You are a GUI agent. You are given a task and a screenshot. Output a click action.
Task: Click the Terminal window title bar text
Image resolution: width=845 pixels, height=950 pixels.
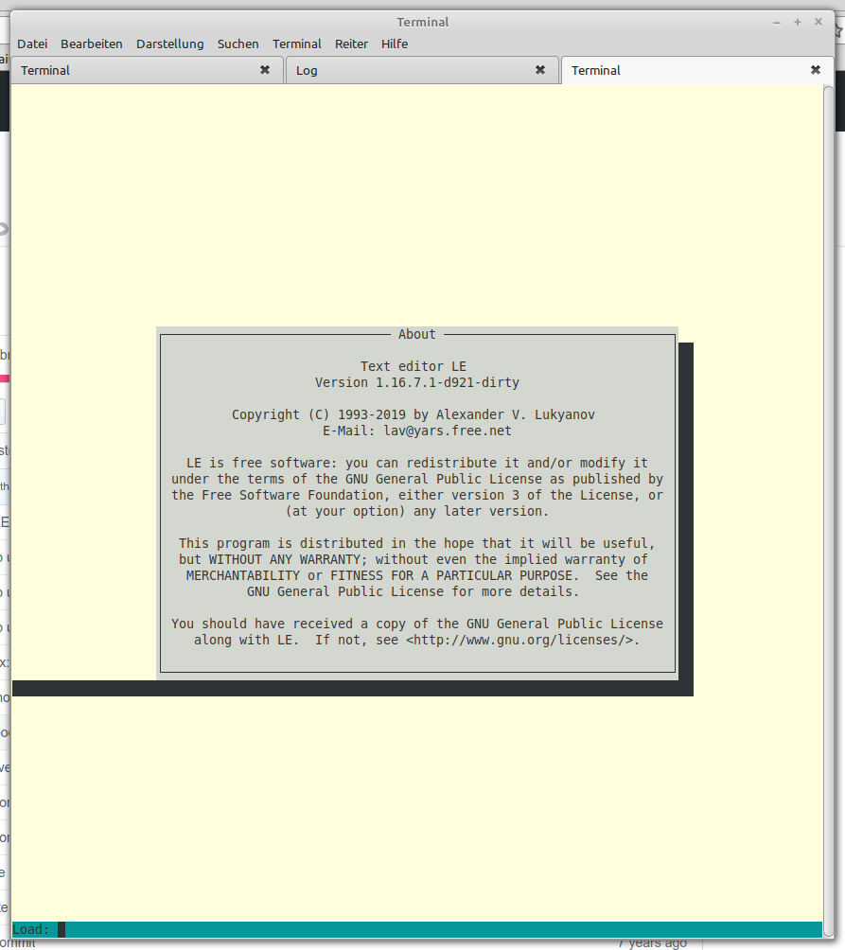point(423,22)
